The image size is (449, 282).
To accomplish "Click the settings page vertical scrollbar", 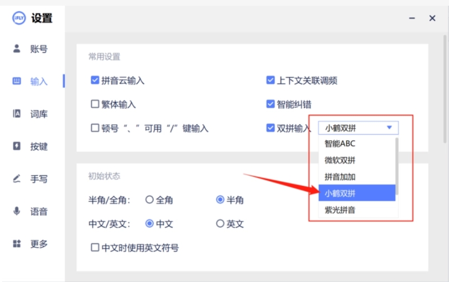I will click(x=445, y=89).
